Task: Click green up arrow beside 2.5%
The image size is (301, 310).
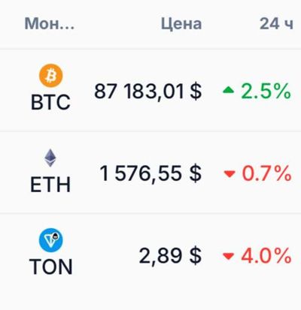Action: click(x=228, y=90)
